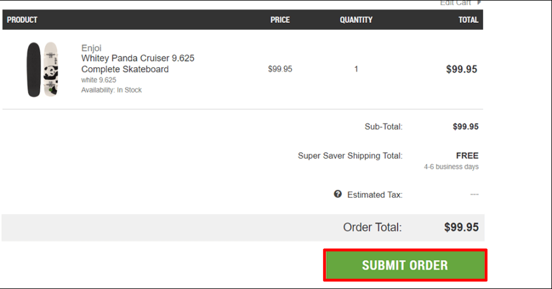Click the Order Total amount $99.95

pos(461,227)
